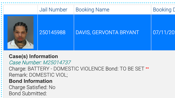Click the Bond Submitted field label
Image resolution: width=175 pixels, height=98 pixels.
(x=28, y=94)
